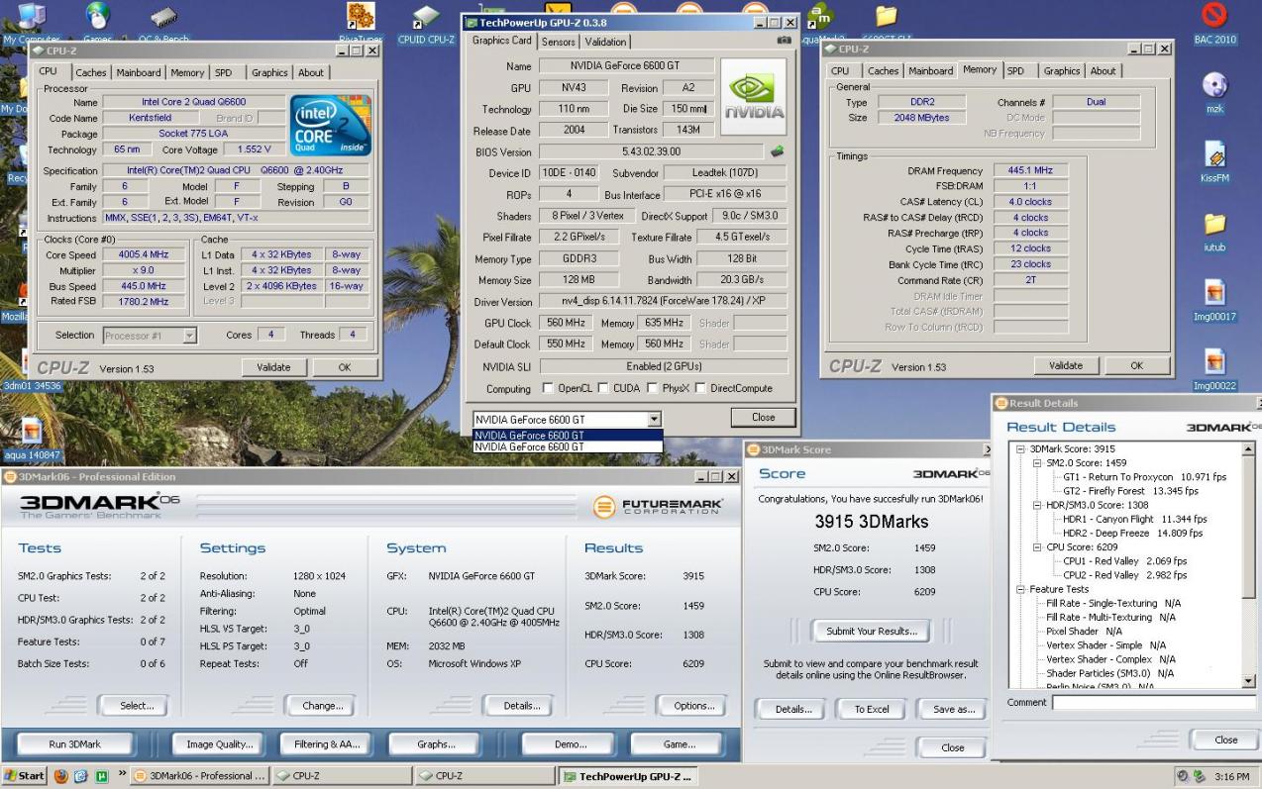Enable the DirectCompute checkbox in GPU-Z
1262x789 pixels.
pos(698,389)
